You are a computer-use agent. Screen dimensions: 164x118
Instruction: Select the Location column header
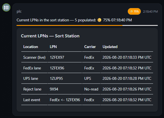31,47
